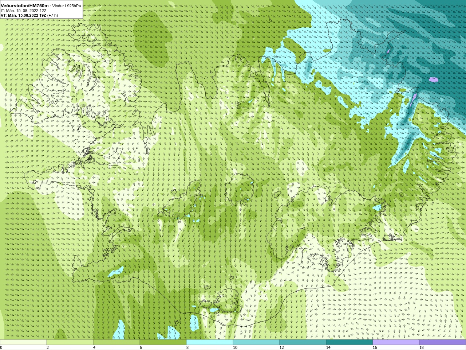Image resolution: width=466 pixels, height=350 pixels.
Task: Click the 'Vindur í 925hPa' label
Action: click(x=67, y=6)
